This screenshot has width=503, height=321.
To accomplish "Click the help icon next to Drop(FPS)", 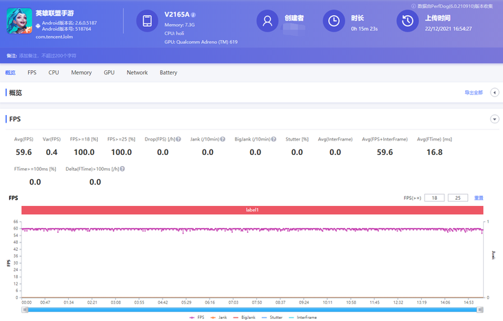I will (x=178, y=139).
